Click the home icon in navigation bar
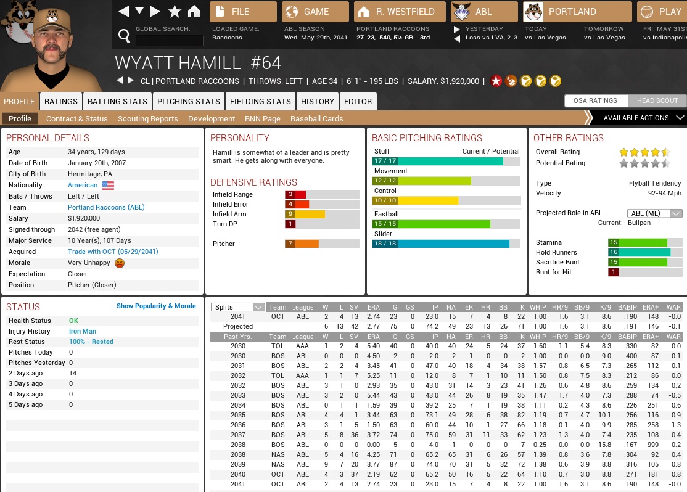The height and width of the screenshot is (492, 687). coord(194,12)
